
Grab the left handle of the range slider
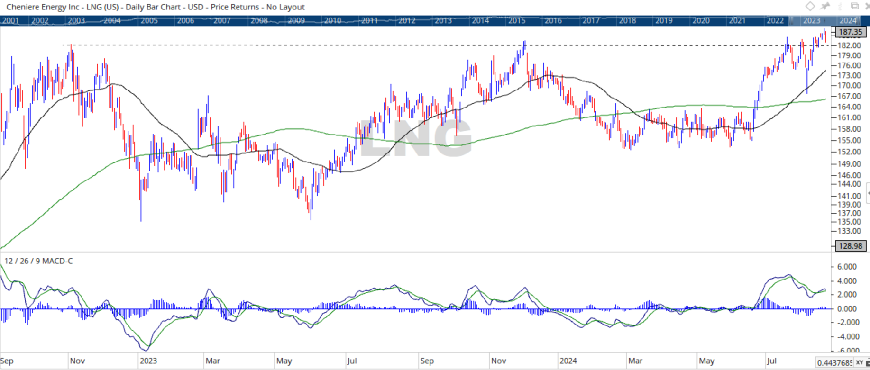(x=790, y=20)
